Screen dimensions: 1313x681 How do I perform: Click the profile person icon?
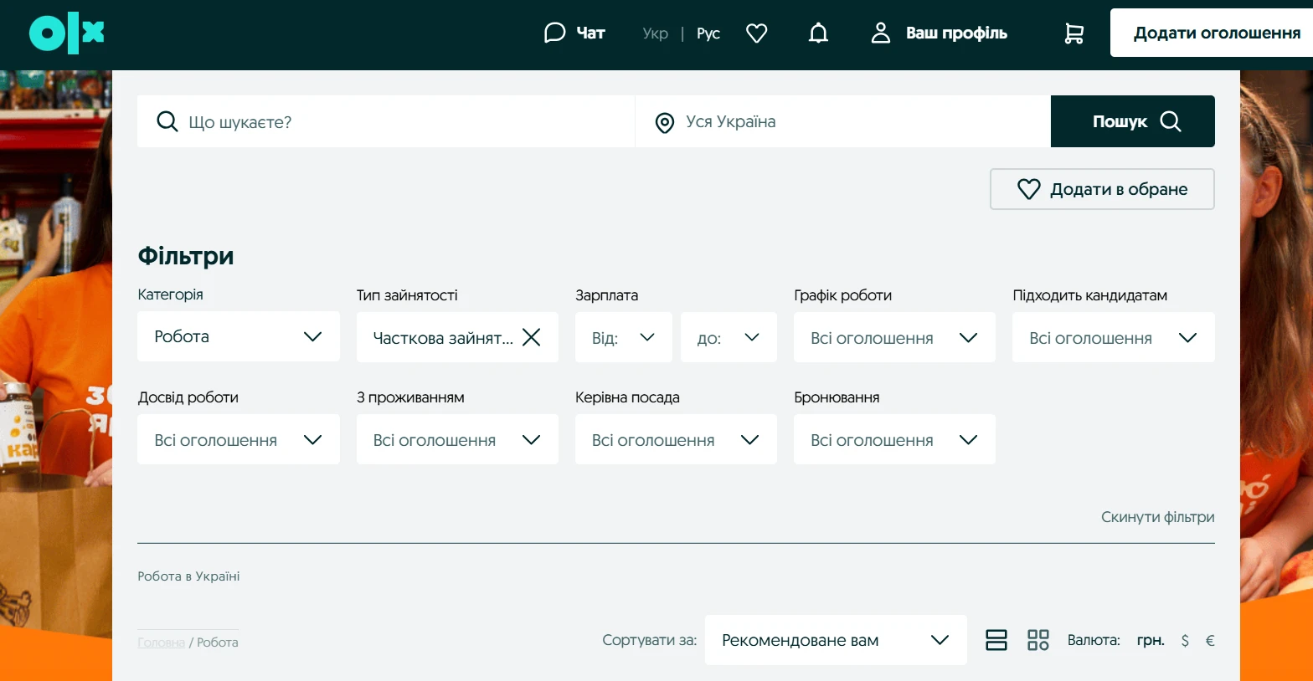(880, 33)
